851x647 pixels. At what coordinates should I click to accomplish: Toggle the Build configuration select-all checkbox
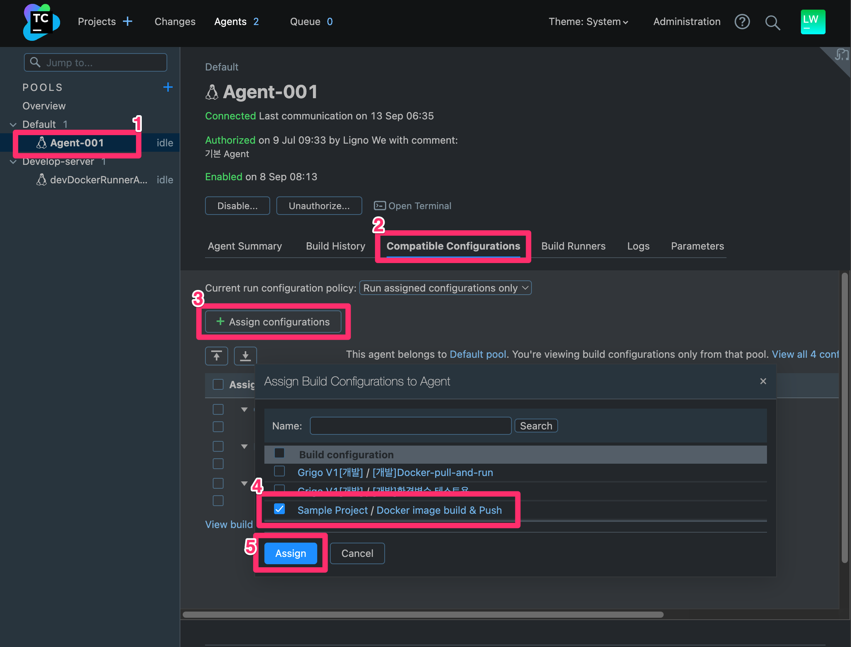coord(279,453)
